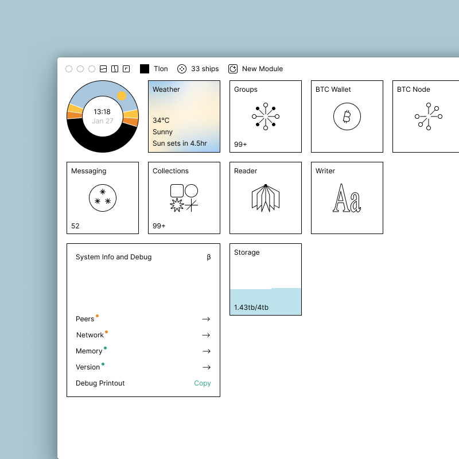Expand the Memory row arrow

point(206,351)
